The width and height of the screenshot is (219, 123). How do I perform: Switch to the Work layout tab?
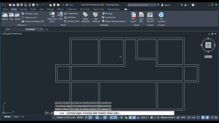(16, 117)
